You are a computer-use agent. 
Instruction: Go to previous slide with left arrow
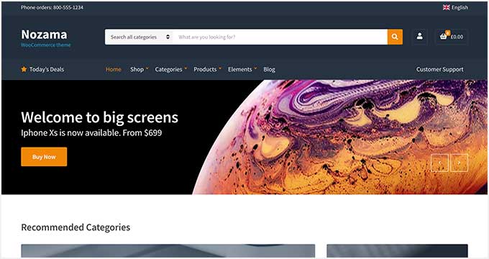tap(439, 163)
